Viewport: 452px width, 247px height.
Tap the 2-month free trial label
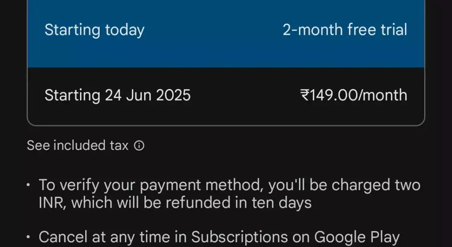tap(345, 30)
